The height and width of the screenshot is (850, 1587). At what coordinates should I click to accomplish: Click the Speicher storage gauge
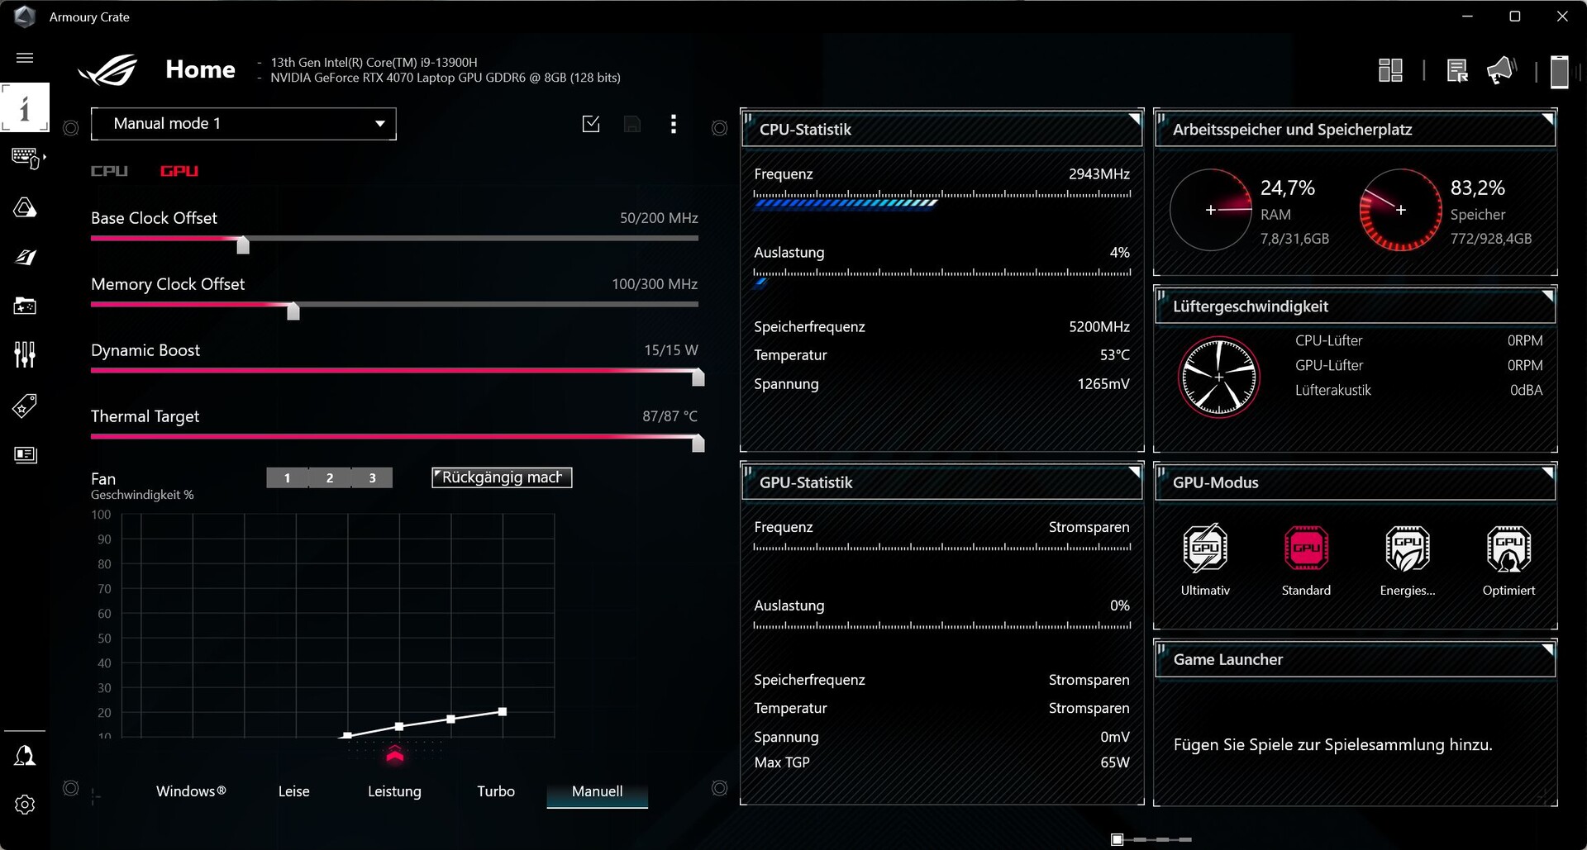(1401, 210)
